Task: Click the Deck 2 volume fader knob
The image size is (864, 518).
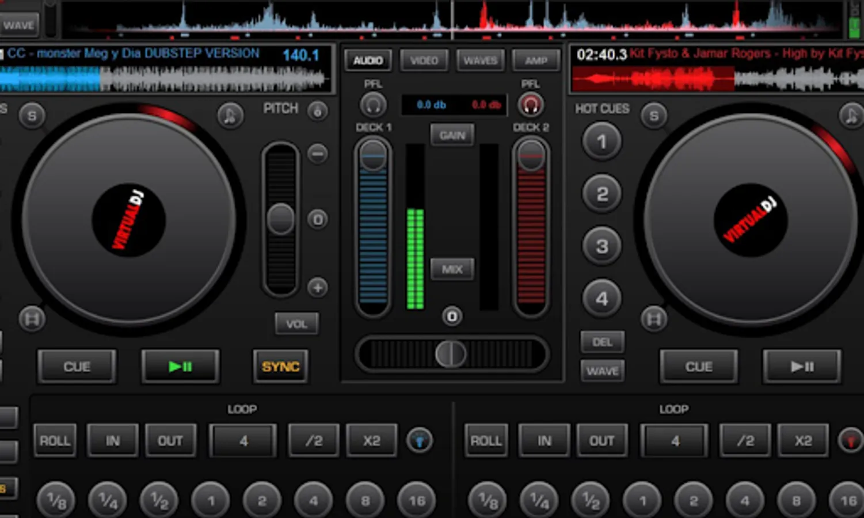Action: click(531, 156)
